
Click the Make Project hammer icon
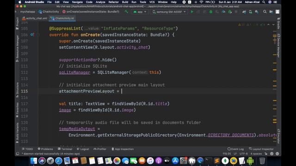click(x=126, y=12)
